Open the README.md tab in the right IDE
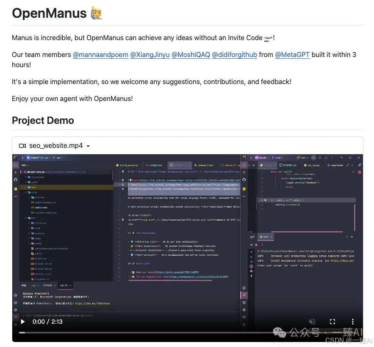 pyautogui.click(x=288, y=165)
